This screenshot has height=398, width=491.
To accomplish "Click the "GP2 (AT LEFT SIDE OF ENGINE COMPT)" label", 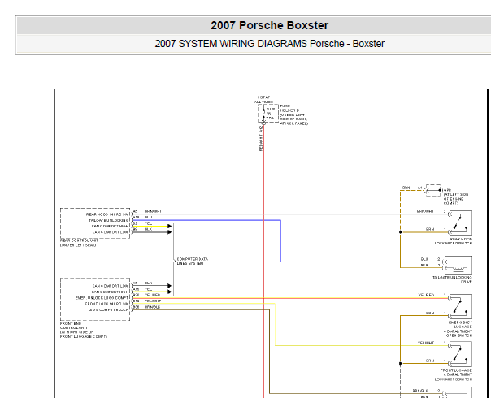I will tap(455, 197).
